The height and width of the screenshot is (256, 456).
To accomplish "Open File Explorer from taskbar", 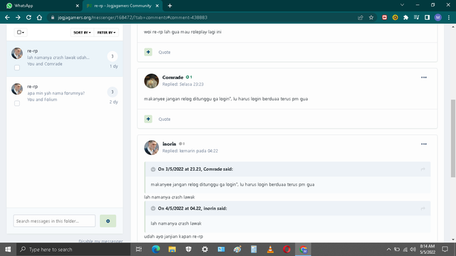I will (172, 250).
